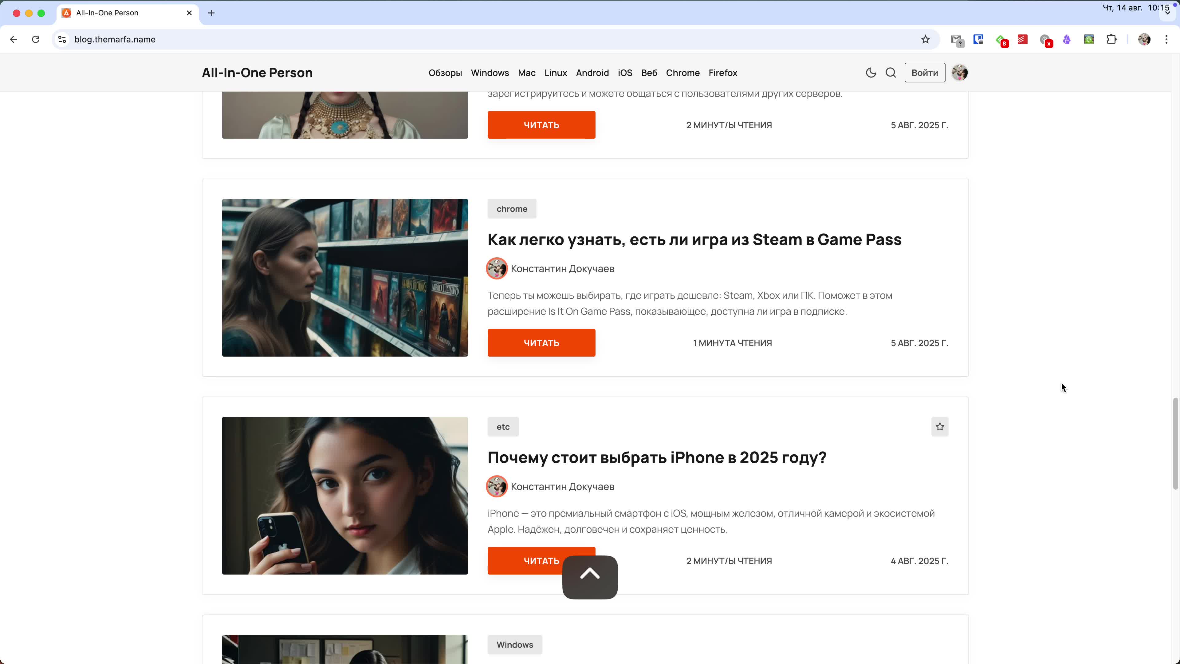This screenshot has height=664, width=1180.
Task: Click the scroll-to-top arrow button
Action: pyautogui.click(x=590, y=577)
